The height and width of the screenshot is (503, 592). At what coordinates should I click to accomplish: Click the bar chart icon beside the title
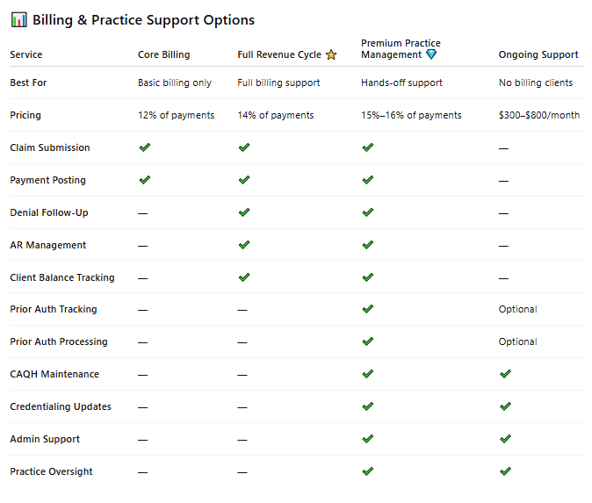click(x=18, y=19)
